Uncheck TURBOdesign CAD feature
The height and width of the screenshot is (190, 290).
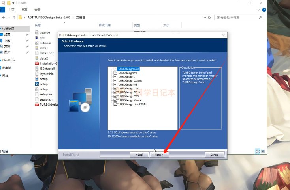click(x=115, y=88)
